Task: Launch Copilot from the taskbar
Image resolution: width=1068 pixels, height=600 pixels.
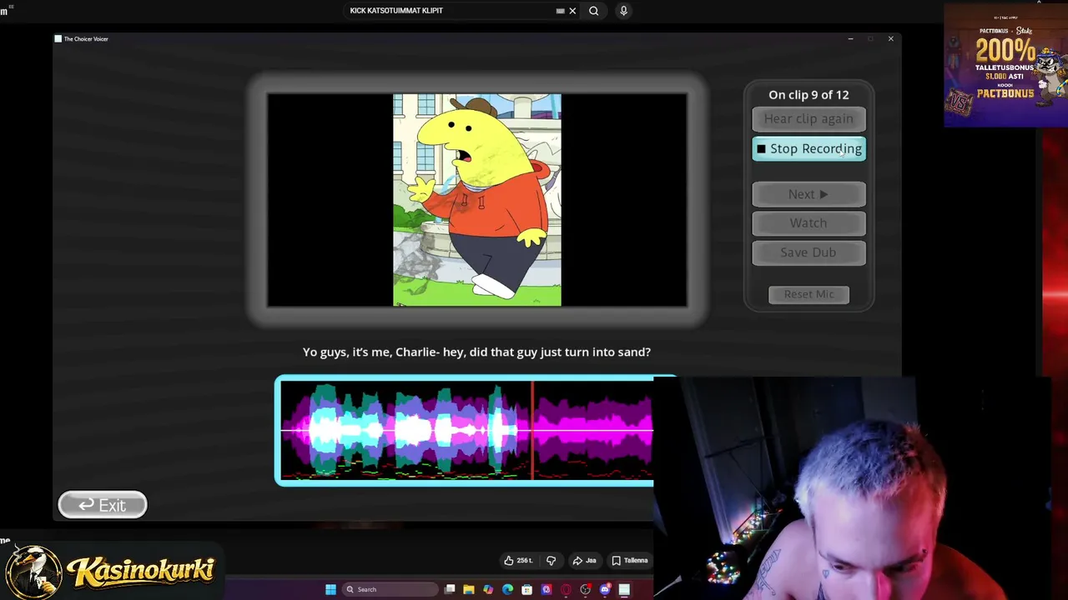Action: click(x=488, y=590)
